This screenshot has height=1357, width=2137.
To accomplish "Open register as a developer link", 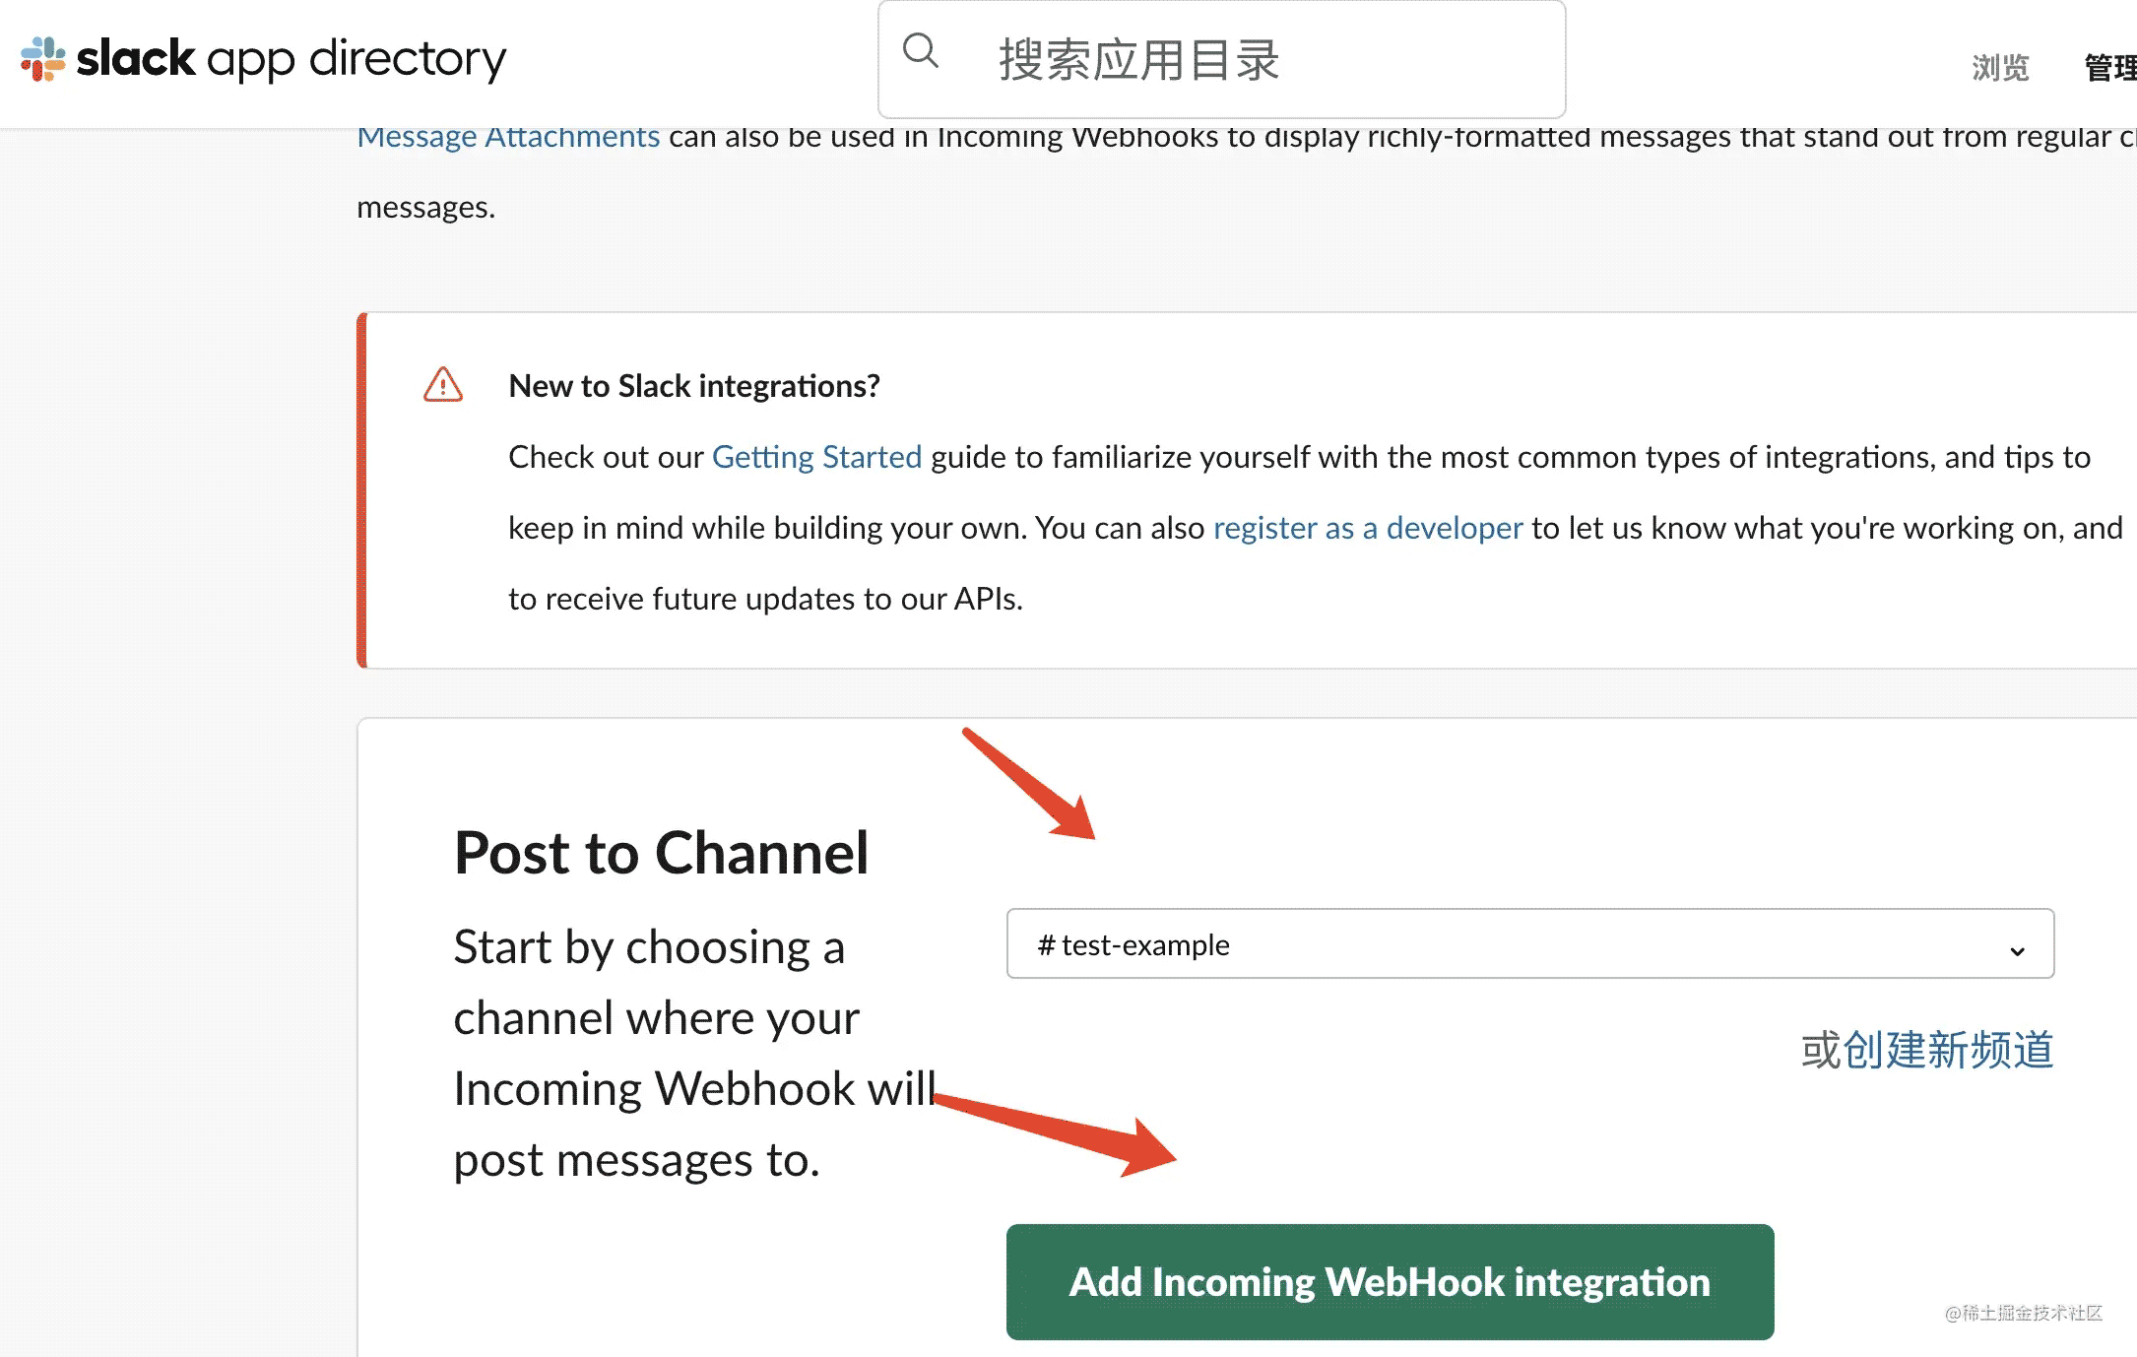I will [x=1367, y=528].
